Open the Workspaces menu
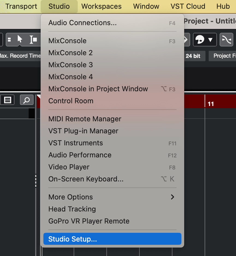Viewport: 236px width, 256px height. (x=101, y=6)
